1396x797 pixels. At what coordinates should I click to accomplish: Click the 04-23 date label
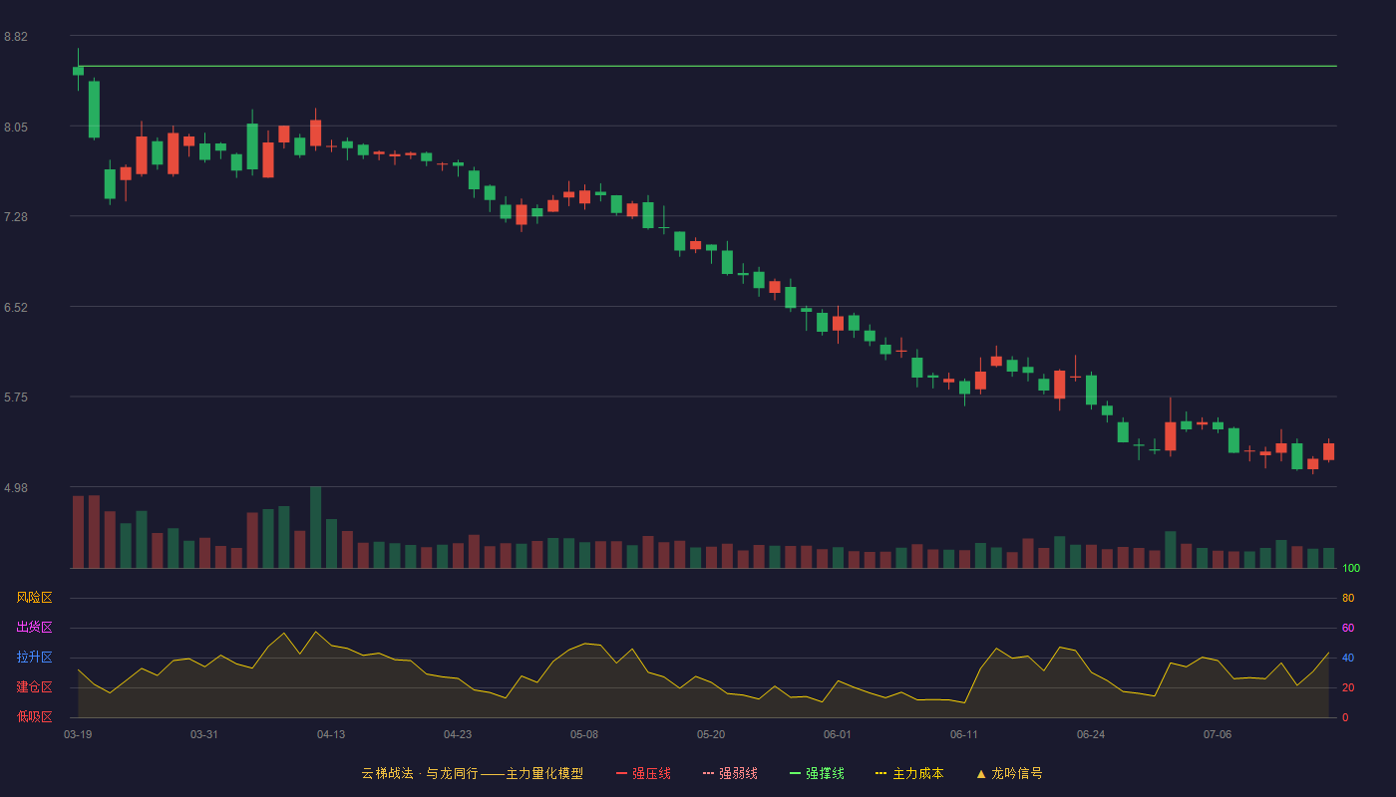tap(458, 734)
